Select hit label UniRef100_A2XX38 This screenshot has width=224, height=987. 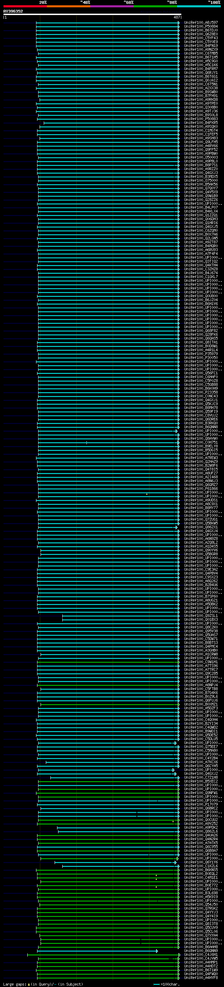click(x=201, y=88)
